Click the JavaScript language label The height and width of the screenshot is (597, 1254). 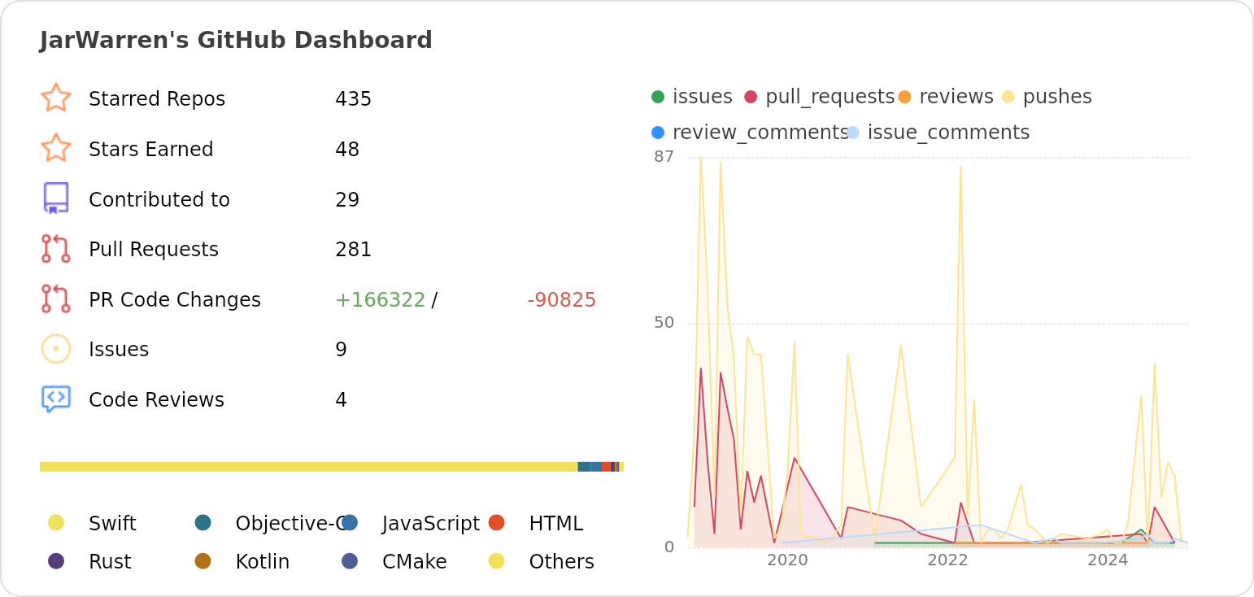click(x=431, y=524)
